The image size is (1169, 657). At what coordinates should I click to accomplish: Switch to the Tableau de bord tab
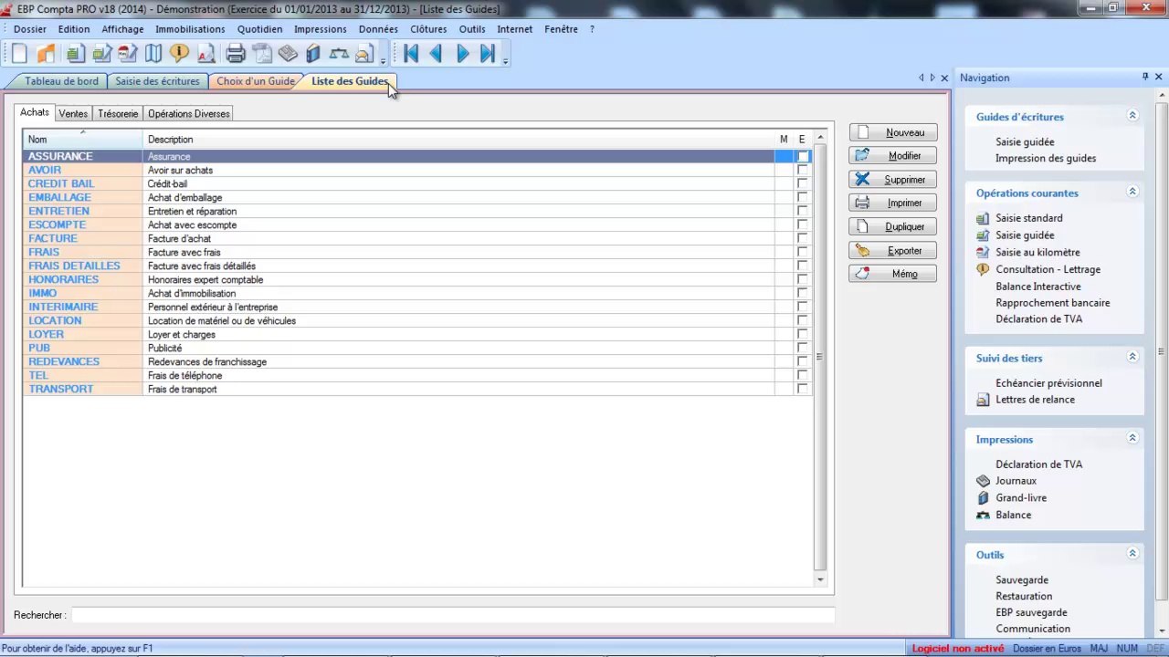tap(61, 81)
